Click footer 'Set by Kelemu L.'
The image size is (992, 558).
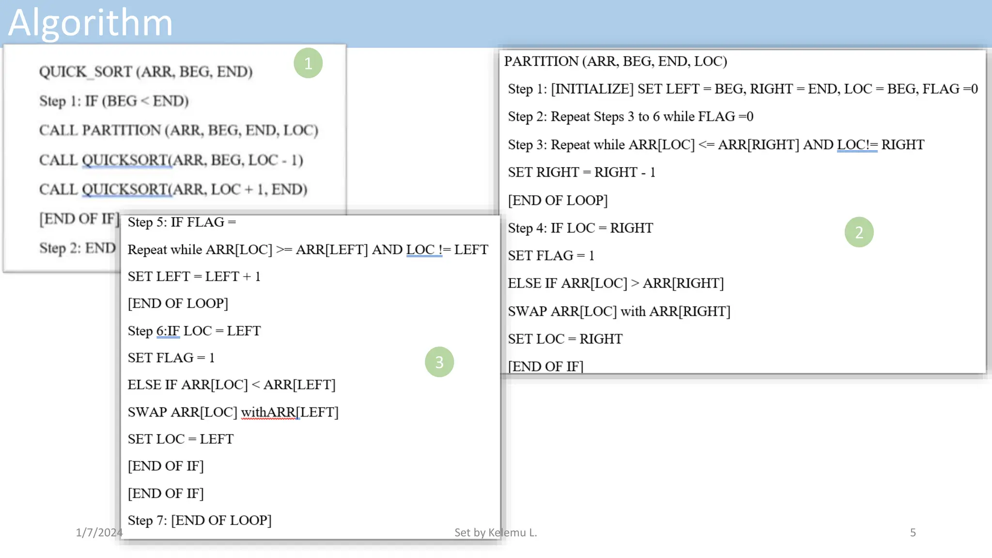pos(496,532)
